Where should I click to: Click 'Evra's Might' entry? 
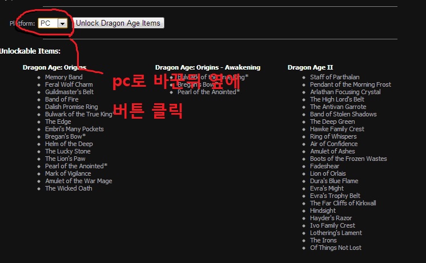pos(327,188)
